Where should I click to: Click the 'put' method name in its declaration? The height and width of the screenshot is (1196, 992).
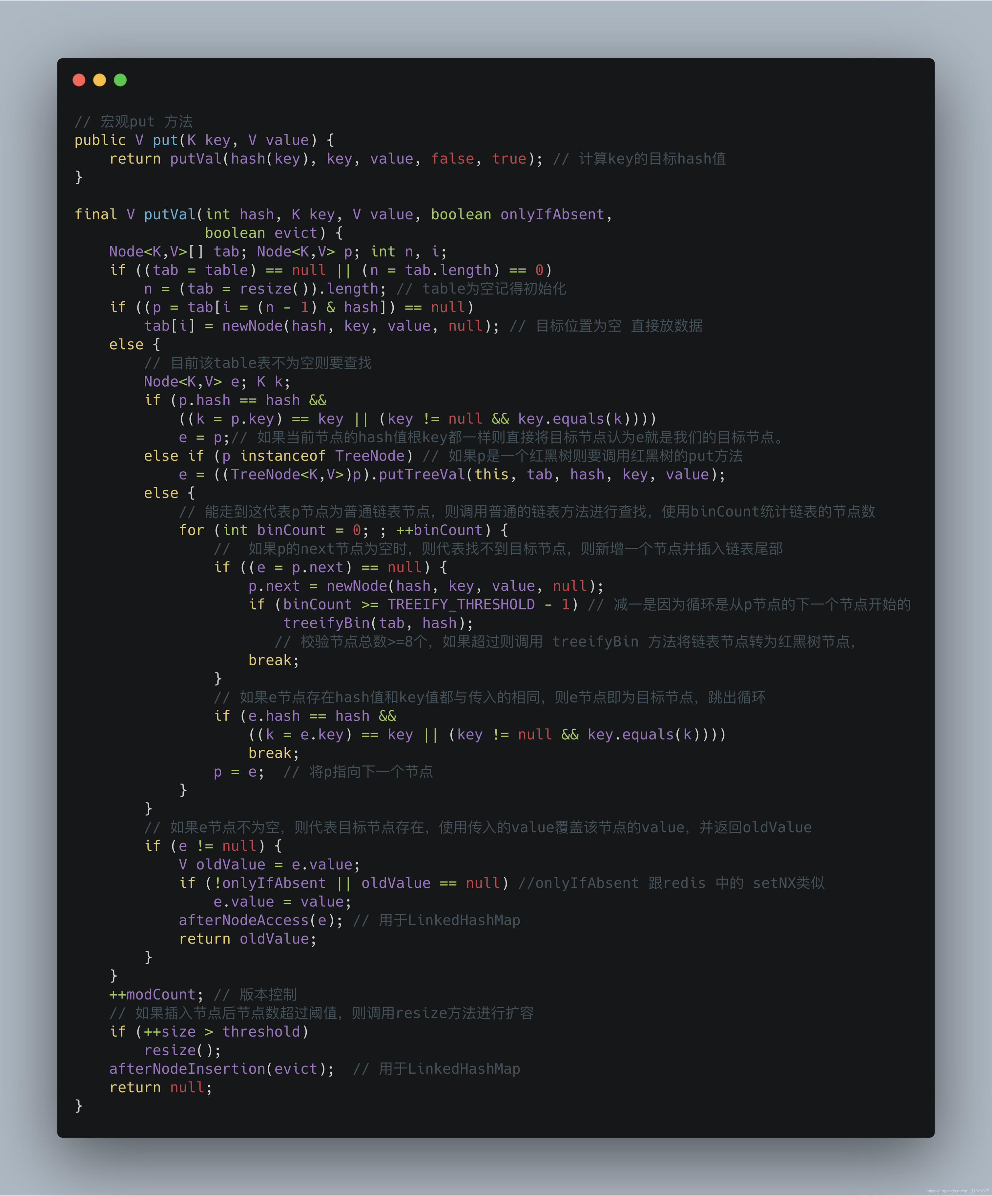pyautogui.click(x=165, y=140)
